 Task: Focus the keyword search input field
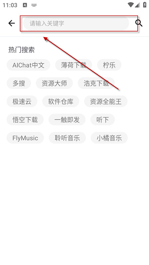point(76,23)
